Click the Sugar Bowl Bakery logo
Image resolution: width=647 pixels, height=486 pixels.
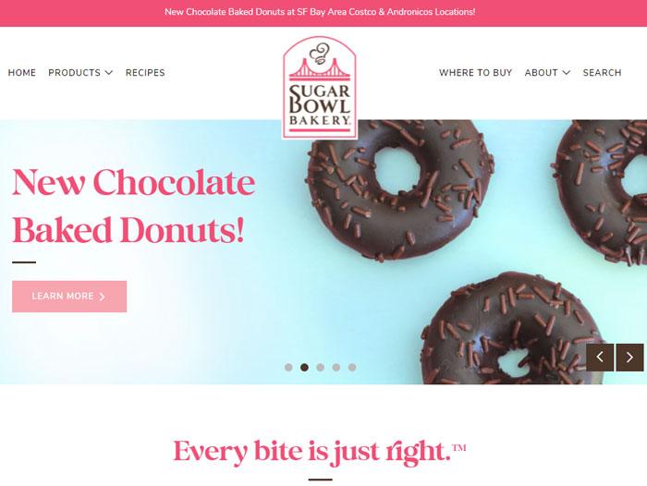pyautogui.click(x=320, y=88)
